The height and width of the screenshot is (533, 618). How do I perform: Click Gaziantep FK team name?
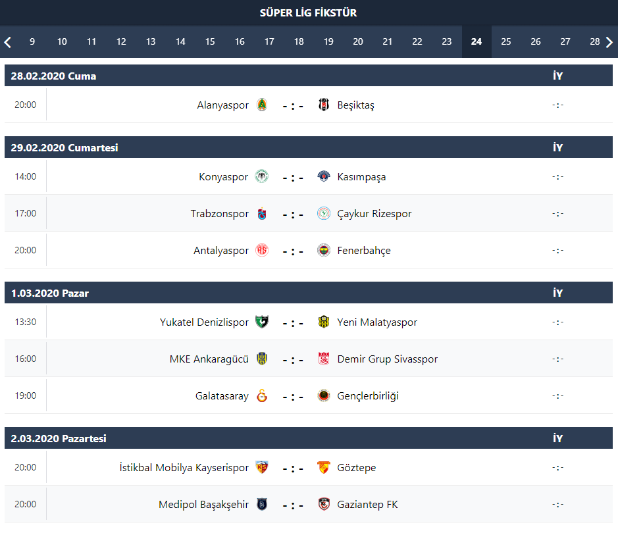coord(367,505)
